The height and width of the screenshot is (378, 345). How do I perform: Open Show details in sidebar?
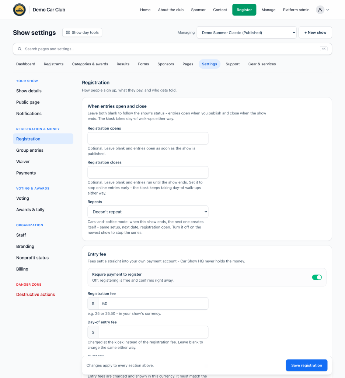43,91
